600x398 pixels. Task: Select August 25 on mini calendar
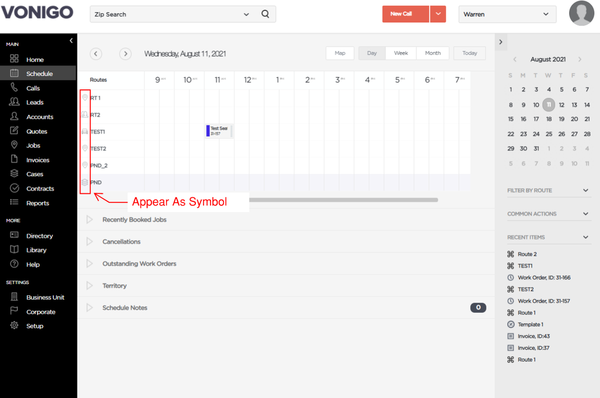[x=549, y=134]
